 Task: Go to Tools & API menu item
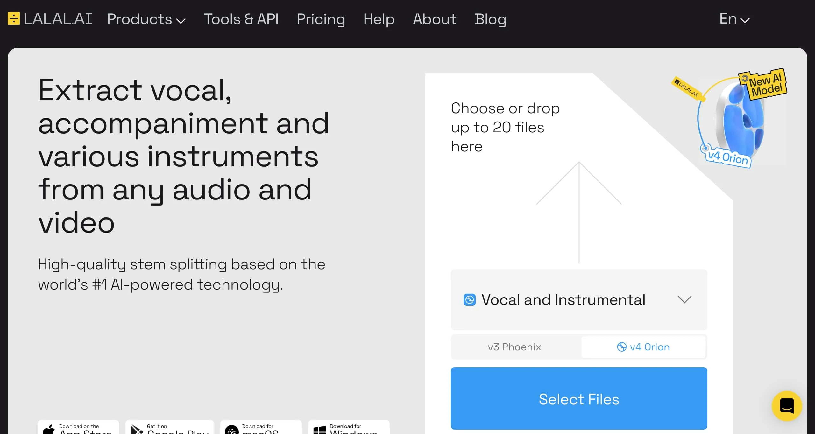pos(241,19)
